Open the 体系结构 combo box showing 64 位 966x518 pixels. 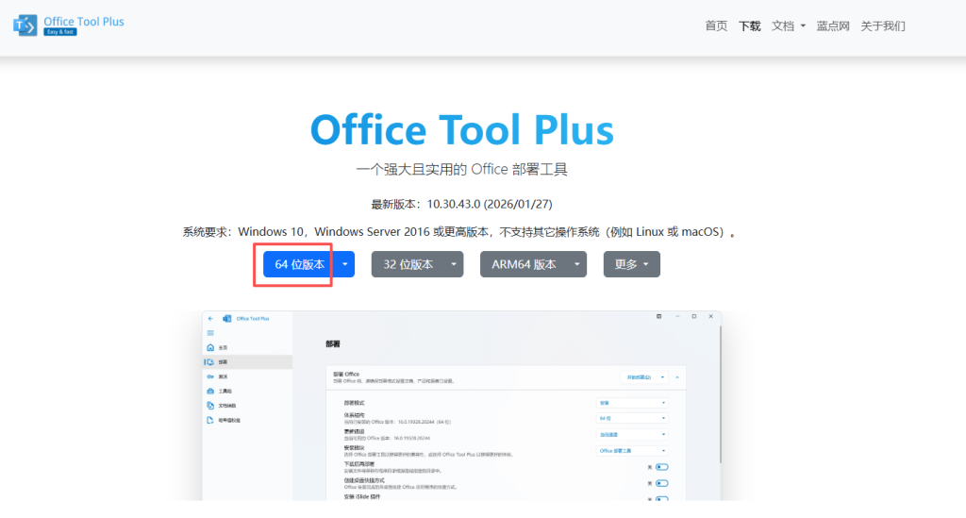click(631, 418)
